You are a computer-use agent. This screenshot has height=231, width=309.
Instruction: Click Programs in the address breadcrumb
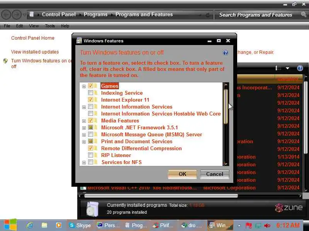[x=95, y=15]
